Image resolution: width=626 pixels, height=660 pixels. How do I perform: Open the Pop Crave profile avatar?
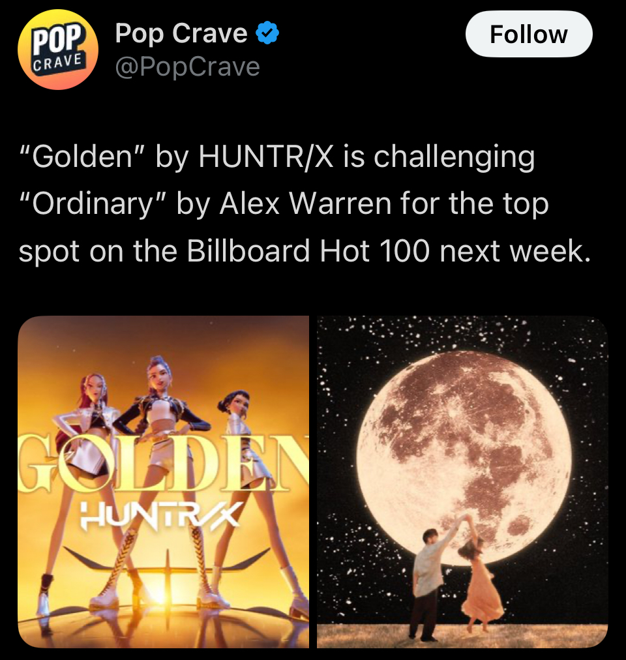tap(58, 50)
